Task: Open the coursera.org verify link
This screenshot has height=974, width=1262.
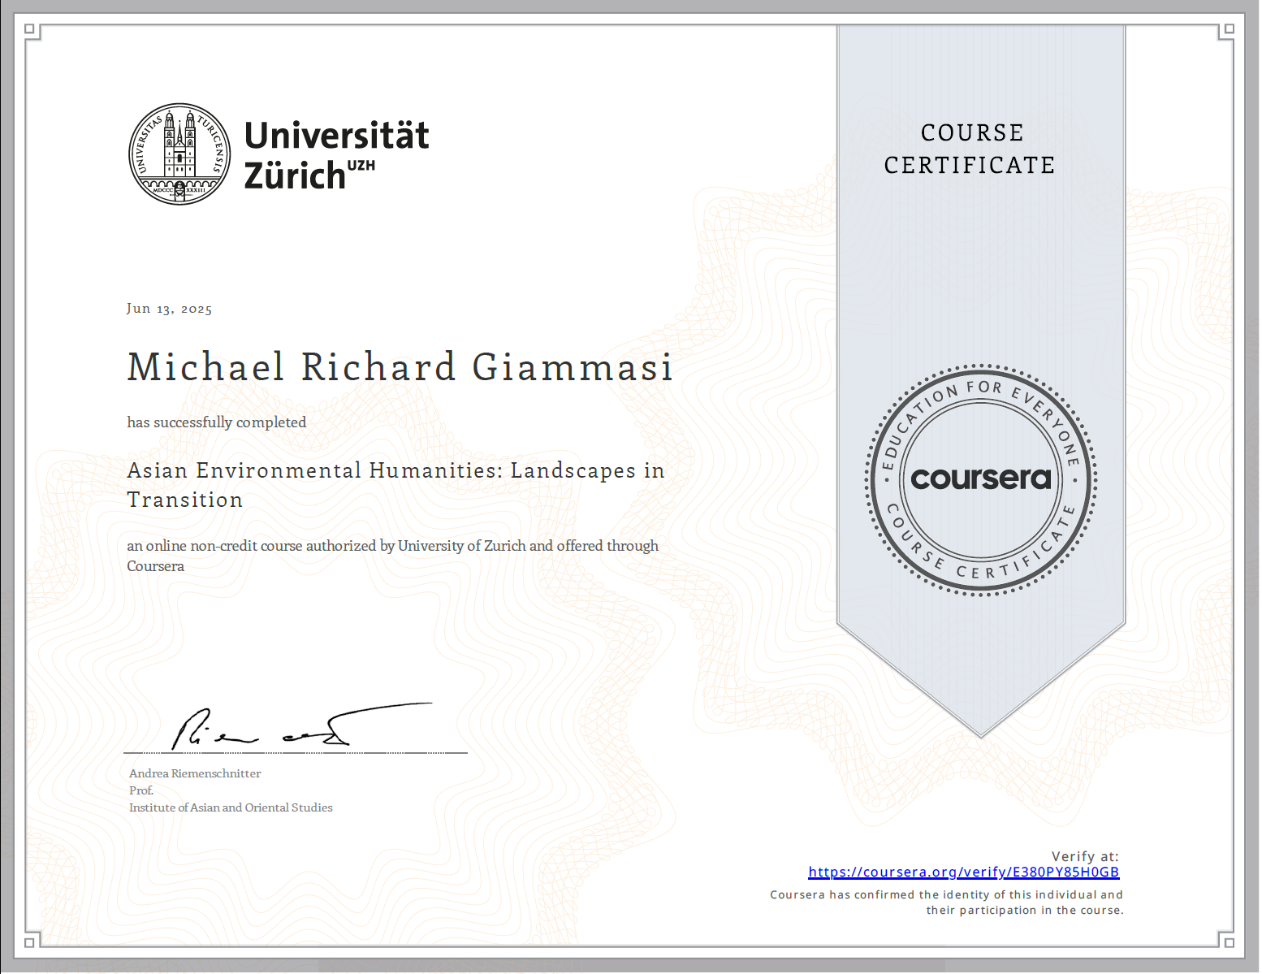Action: pos(963,872)
